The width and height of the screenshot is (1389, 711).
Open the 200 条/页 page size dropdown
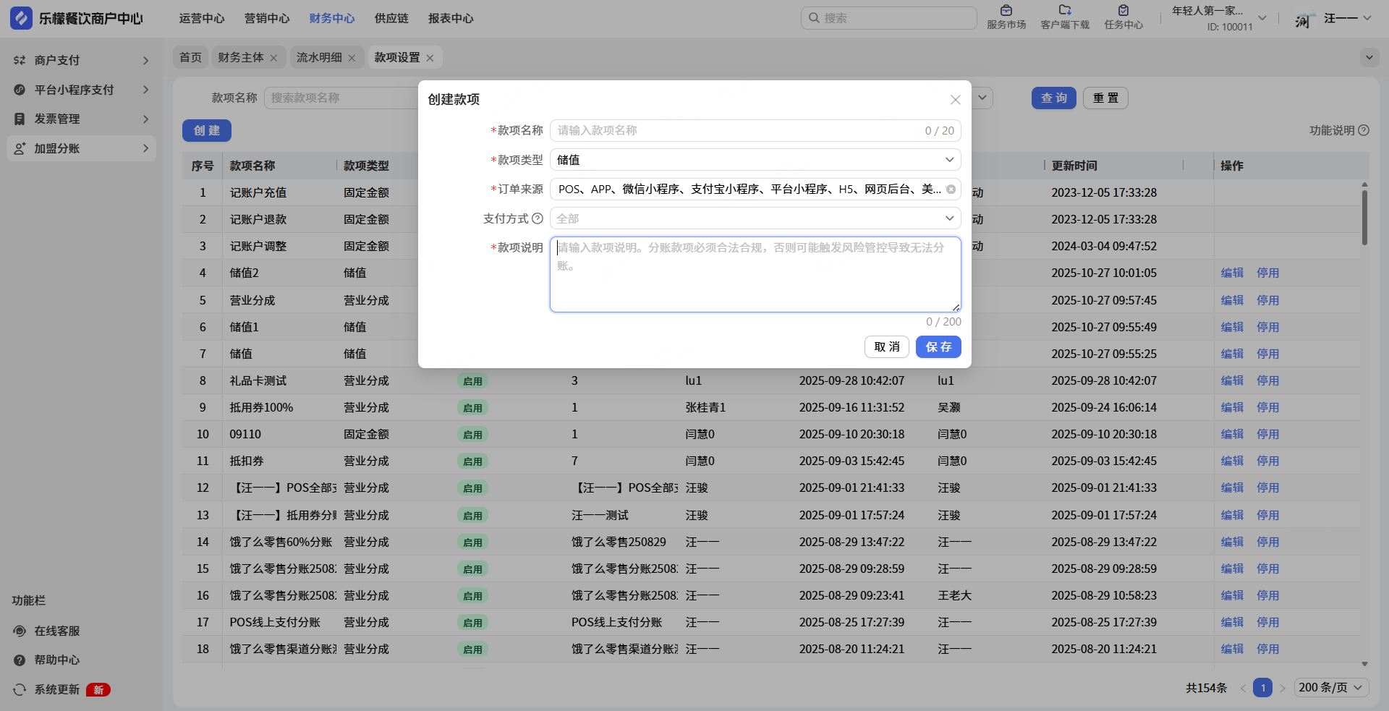coord(1331,688)
